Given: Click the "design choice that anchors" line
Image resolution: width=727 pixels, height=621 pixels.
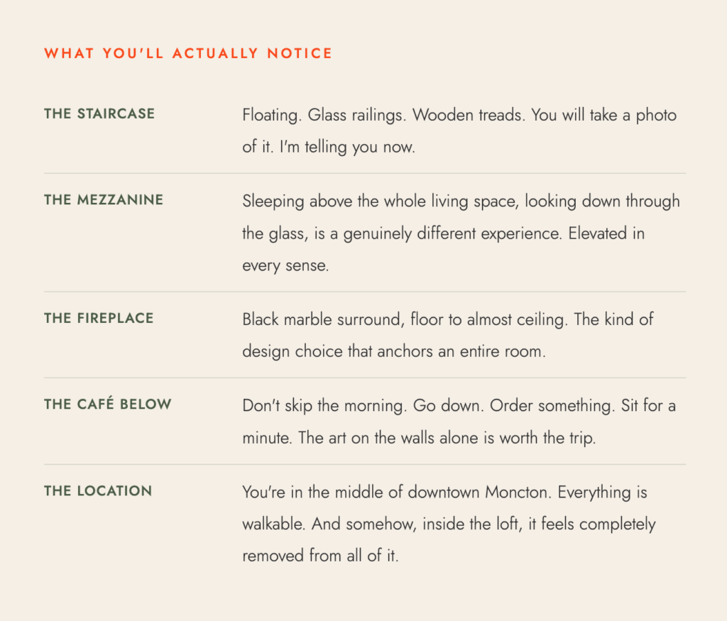Looking at the screenshot, I should coord(394,351).
